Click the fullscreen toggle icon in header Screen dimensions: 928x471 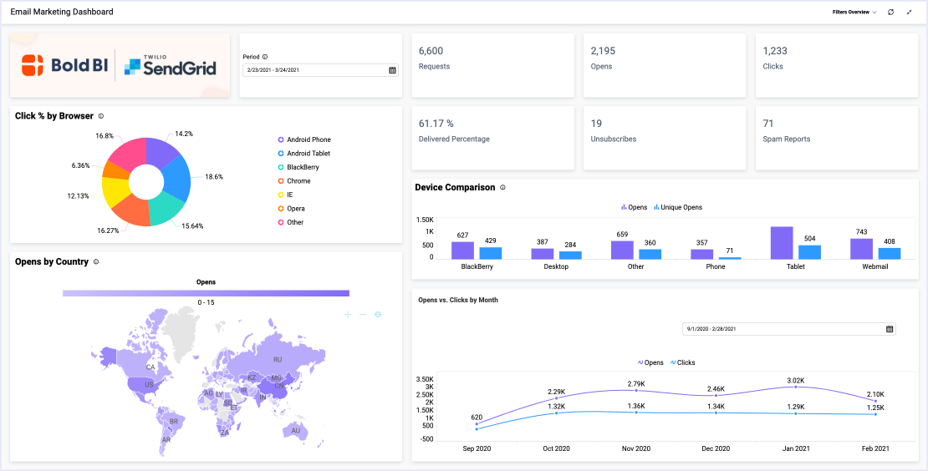[909, 13]
